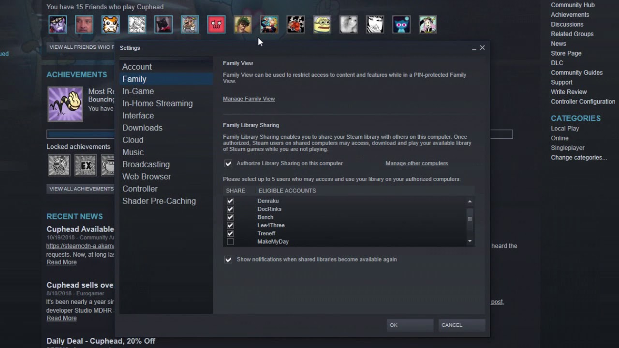Open the locked cup achievement icon

click(x=108, y=165)
